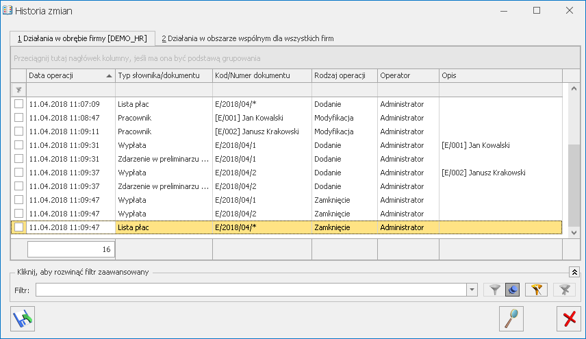Switch to Działania w obszarze wspólnym tab

(248, 38)
